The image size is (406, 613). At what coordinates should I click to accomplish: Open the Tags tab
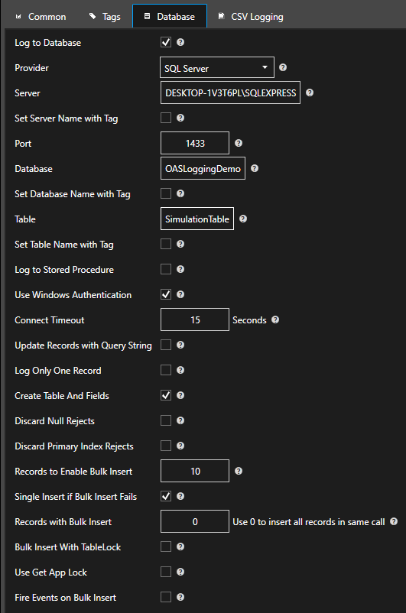105,16
